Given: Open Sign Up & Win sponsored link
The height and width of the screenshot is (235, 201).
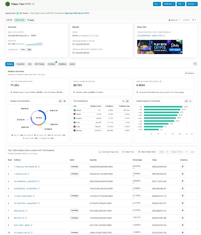Looking at the screenshot, I should 77,13.
